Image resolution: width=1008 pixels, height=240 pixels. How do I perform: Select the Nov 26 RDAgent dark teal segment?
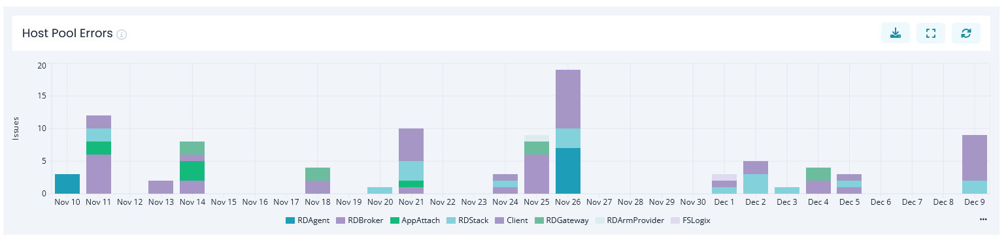click(x=568, y=171)
